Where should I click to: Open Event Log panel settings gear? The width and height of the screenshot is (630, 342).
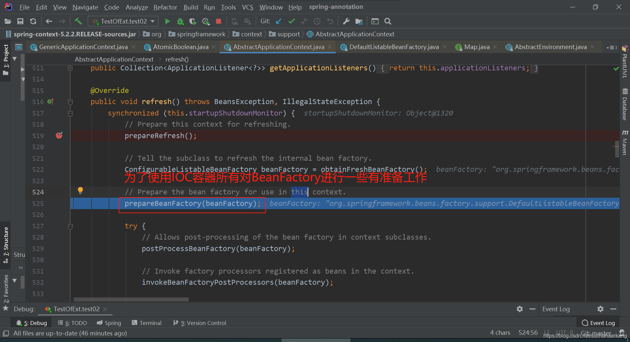pyautogui.click(x=600, y=309)
